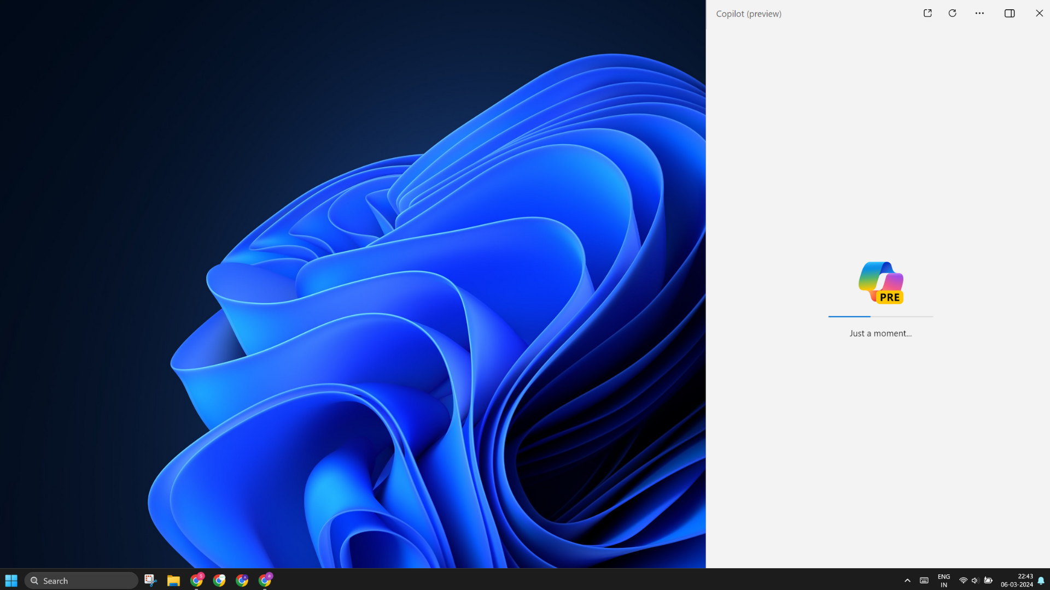Viewport: 1050px width, 590px height.
Task: Click the File Explorer taskbar icon
Action: [x=173, y=580]
